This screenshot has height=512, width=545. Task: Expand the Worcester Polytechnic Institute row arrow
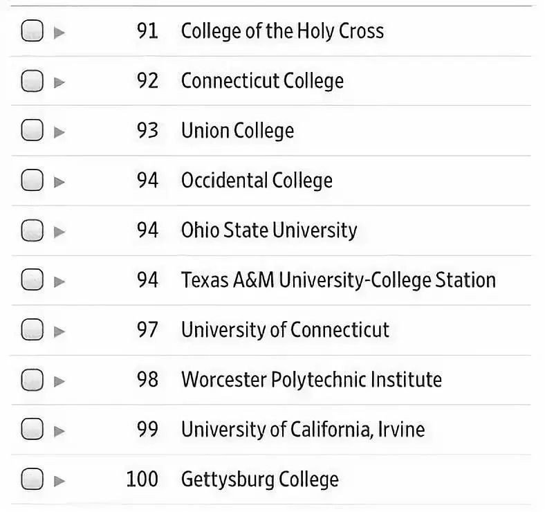pyautogui.click(x=59, y=381)
